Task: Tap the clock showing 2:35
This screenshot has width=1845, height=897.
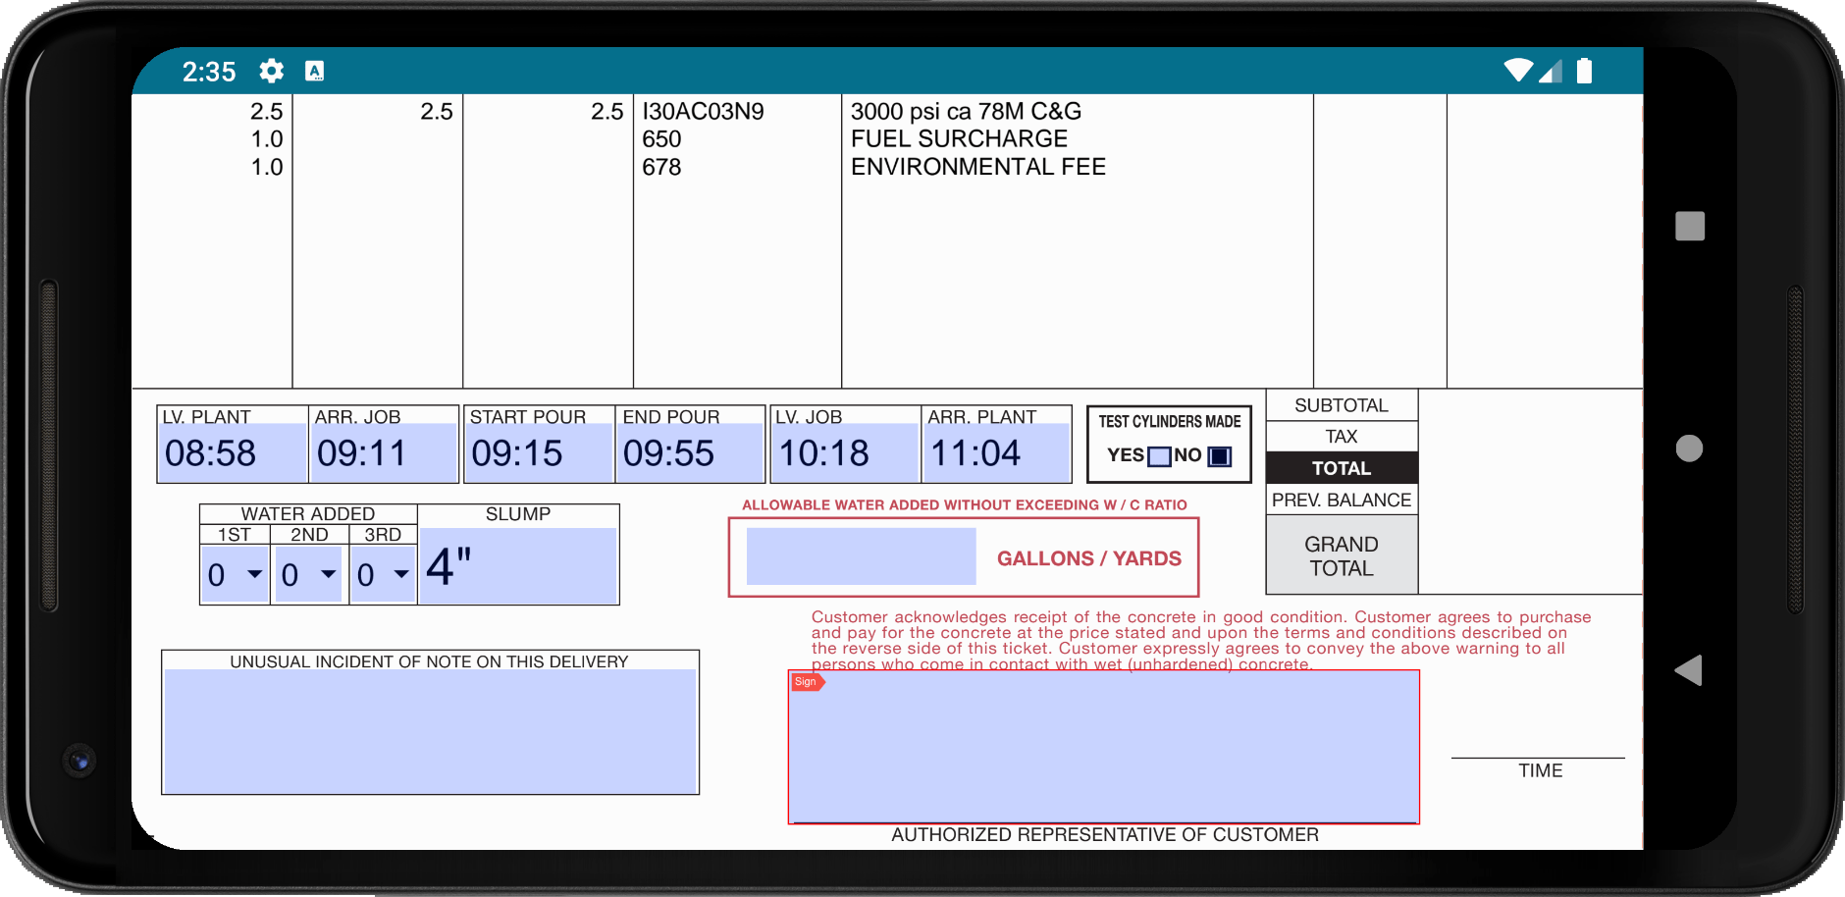Action: tap(210, 71)
